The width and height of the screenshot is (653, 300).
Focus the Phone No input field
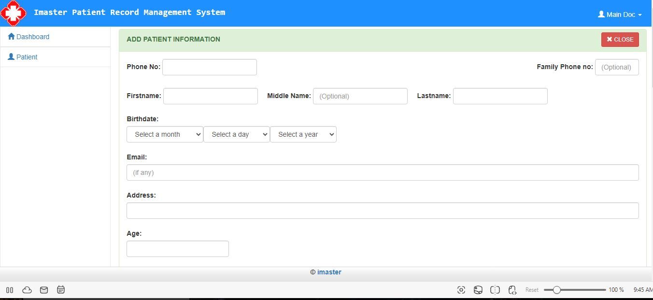tap(209, 67)
